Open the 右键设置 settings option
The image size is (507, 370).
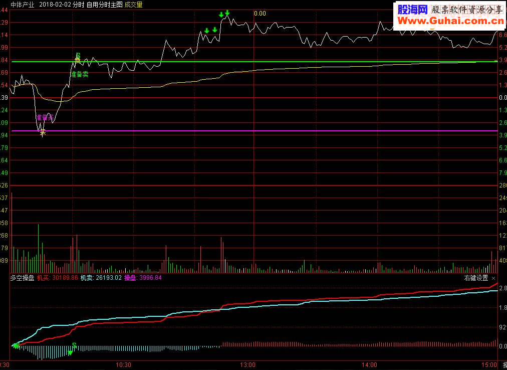(476, 278)
